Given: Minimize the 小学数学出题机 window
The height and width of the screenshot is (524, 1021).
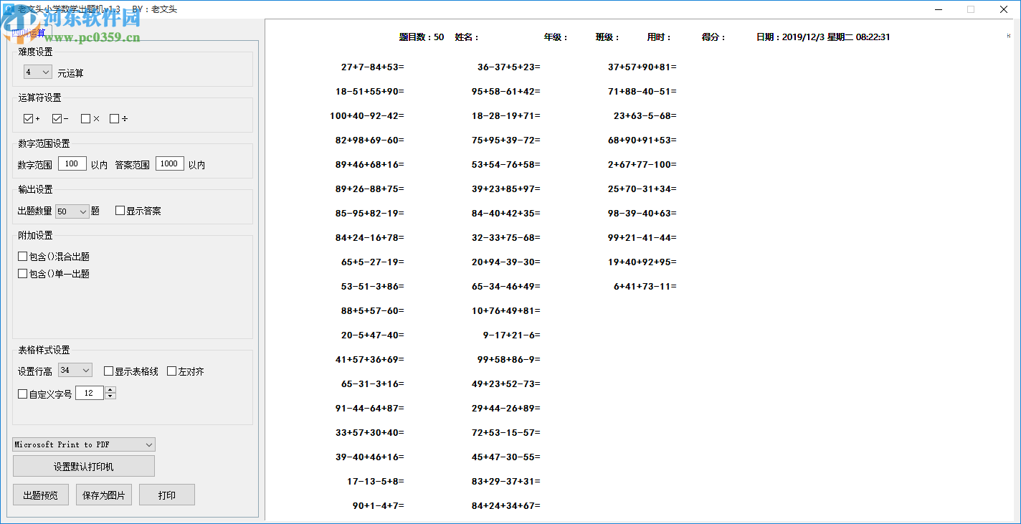Looking at the screenshot, I should coord(938,9).
